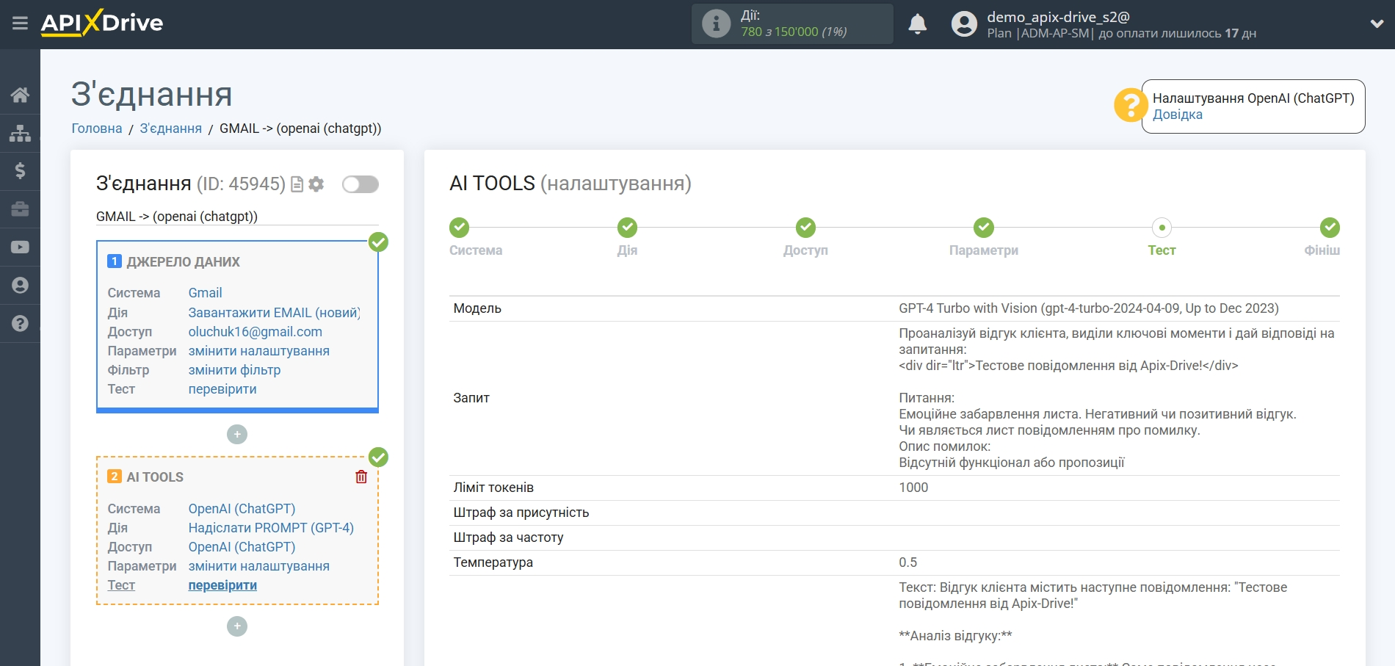Image resolution: width=1395 pixels, height=666 pixels.
Task: Add a block after AI TOOLS
Action: [237, 626]
